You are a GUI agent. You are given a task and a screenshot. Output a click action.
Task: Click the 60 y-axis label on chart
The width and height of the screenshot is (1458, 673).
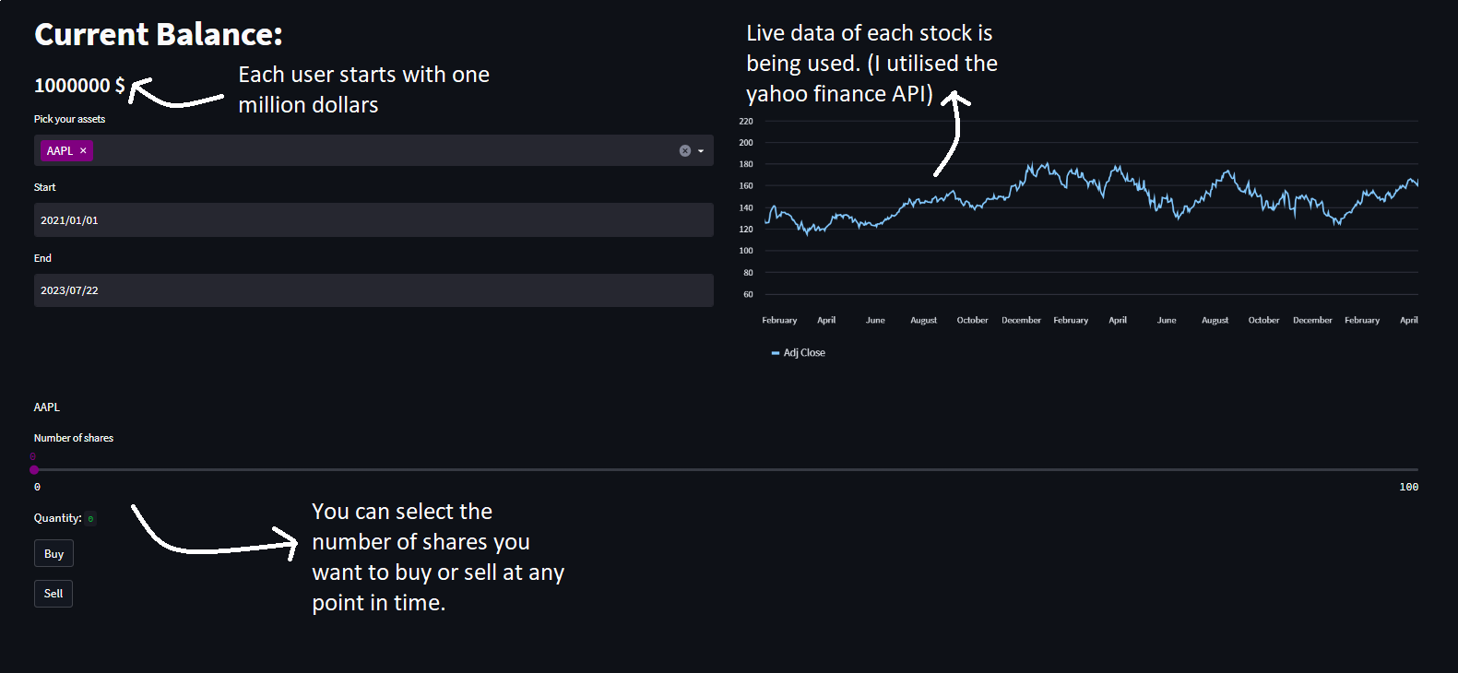coord(748,295)
